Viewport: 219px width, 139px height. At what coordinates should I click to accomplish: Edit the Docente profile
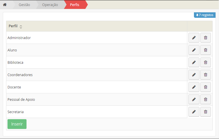click(194, 87)
